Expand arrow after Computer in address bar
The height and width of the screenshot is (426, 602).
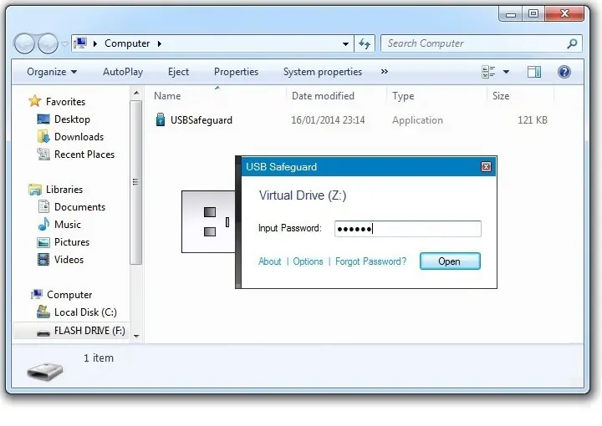[x=160, y=43]
